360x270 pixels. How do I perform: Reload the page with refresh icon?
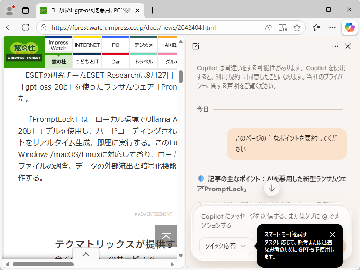tap(26, 27)
